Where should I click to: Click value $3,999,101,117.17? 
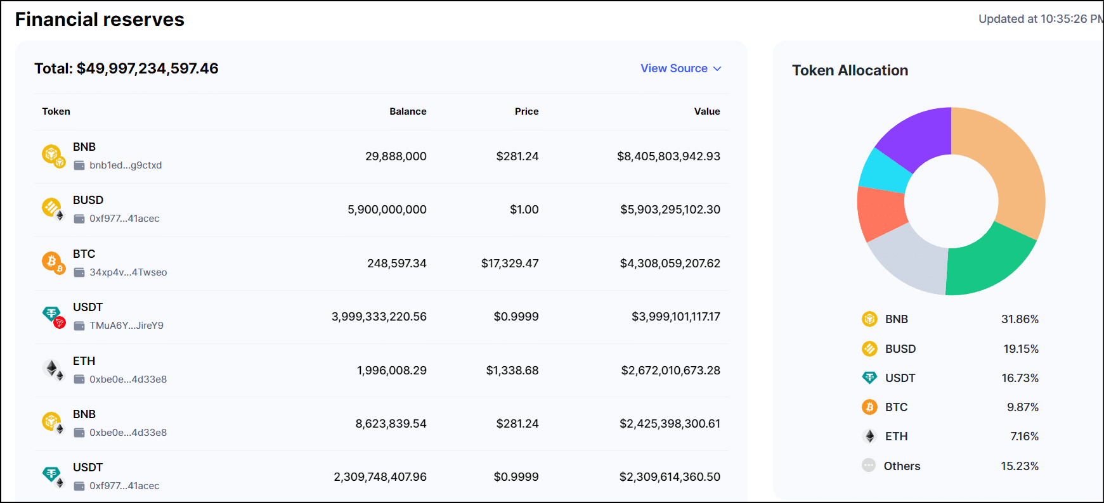click(x=676, y=316)
